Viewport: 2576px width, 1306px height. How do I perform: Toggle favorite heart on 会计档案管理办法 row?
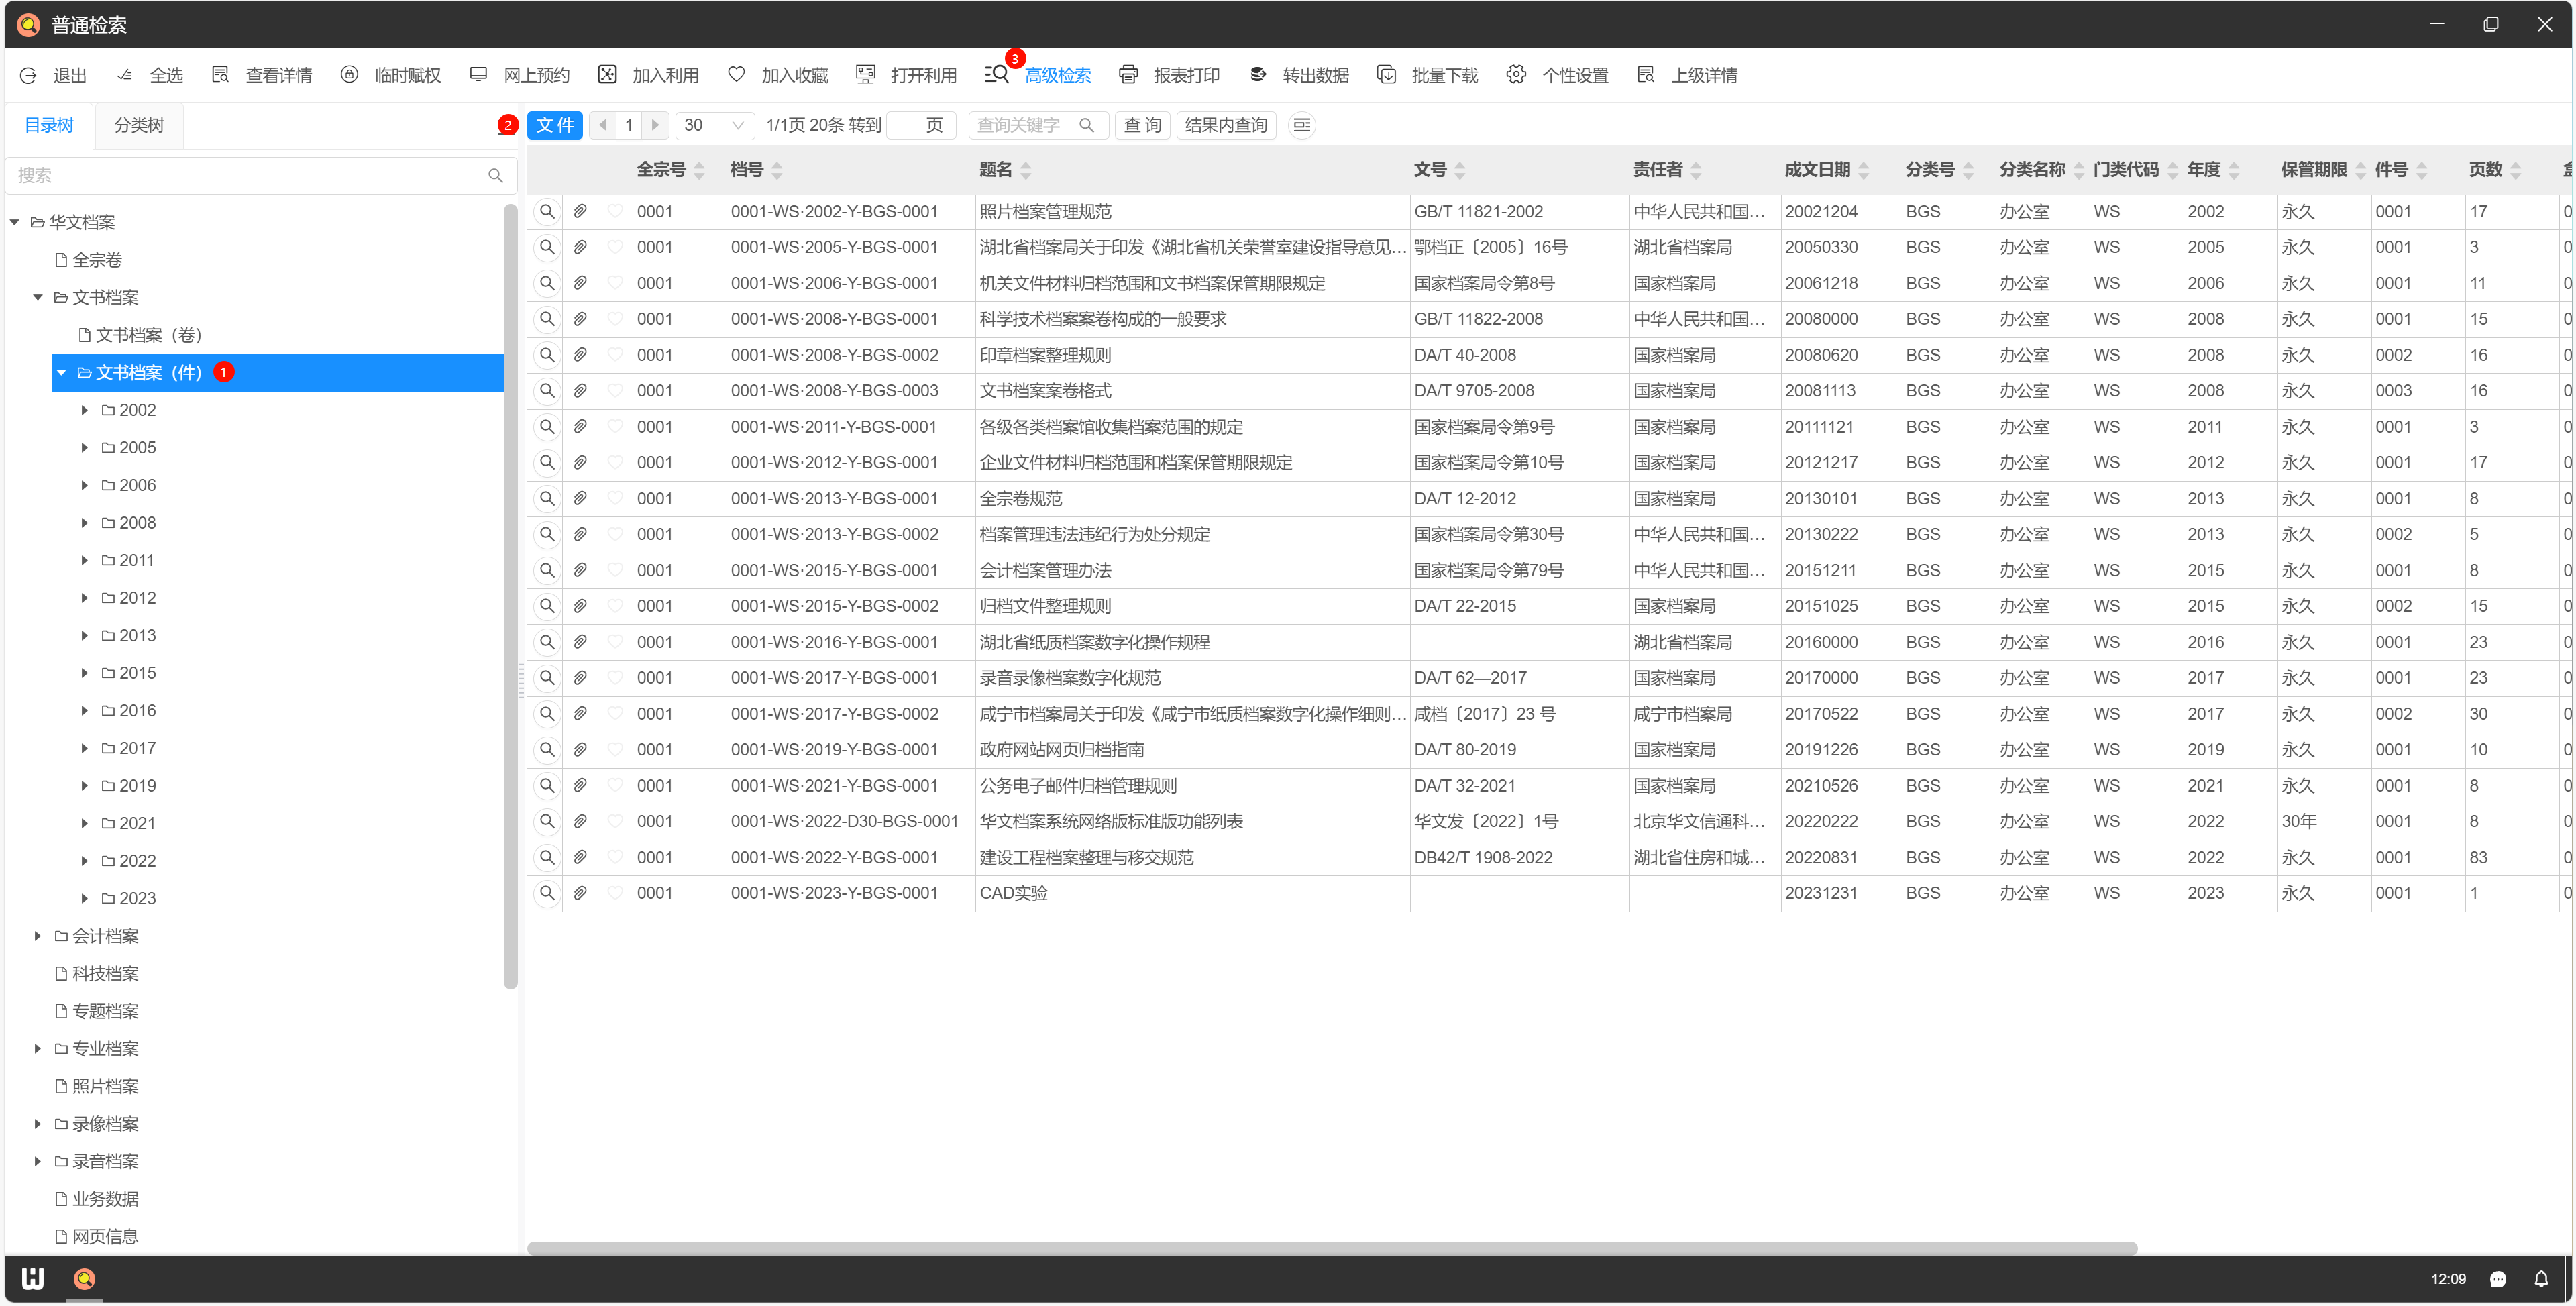pyautogui.click(x=615, y=569)
